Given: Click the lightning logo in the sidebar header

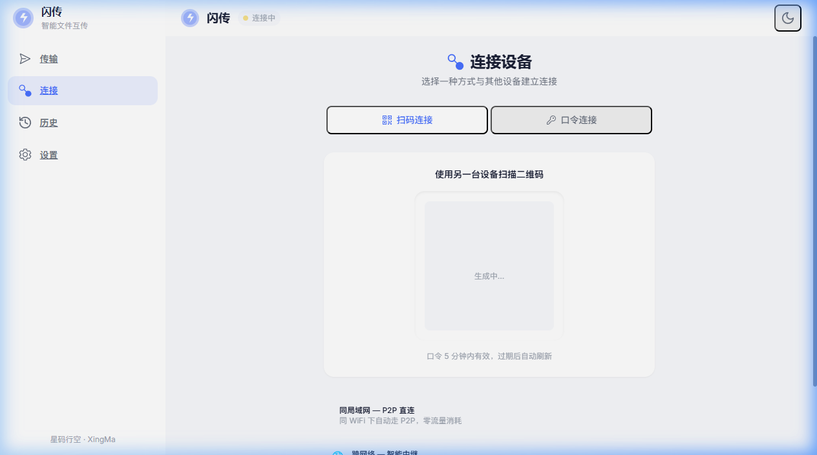Looking at the screenshot, I should tap(23, 18).
